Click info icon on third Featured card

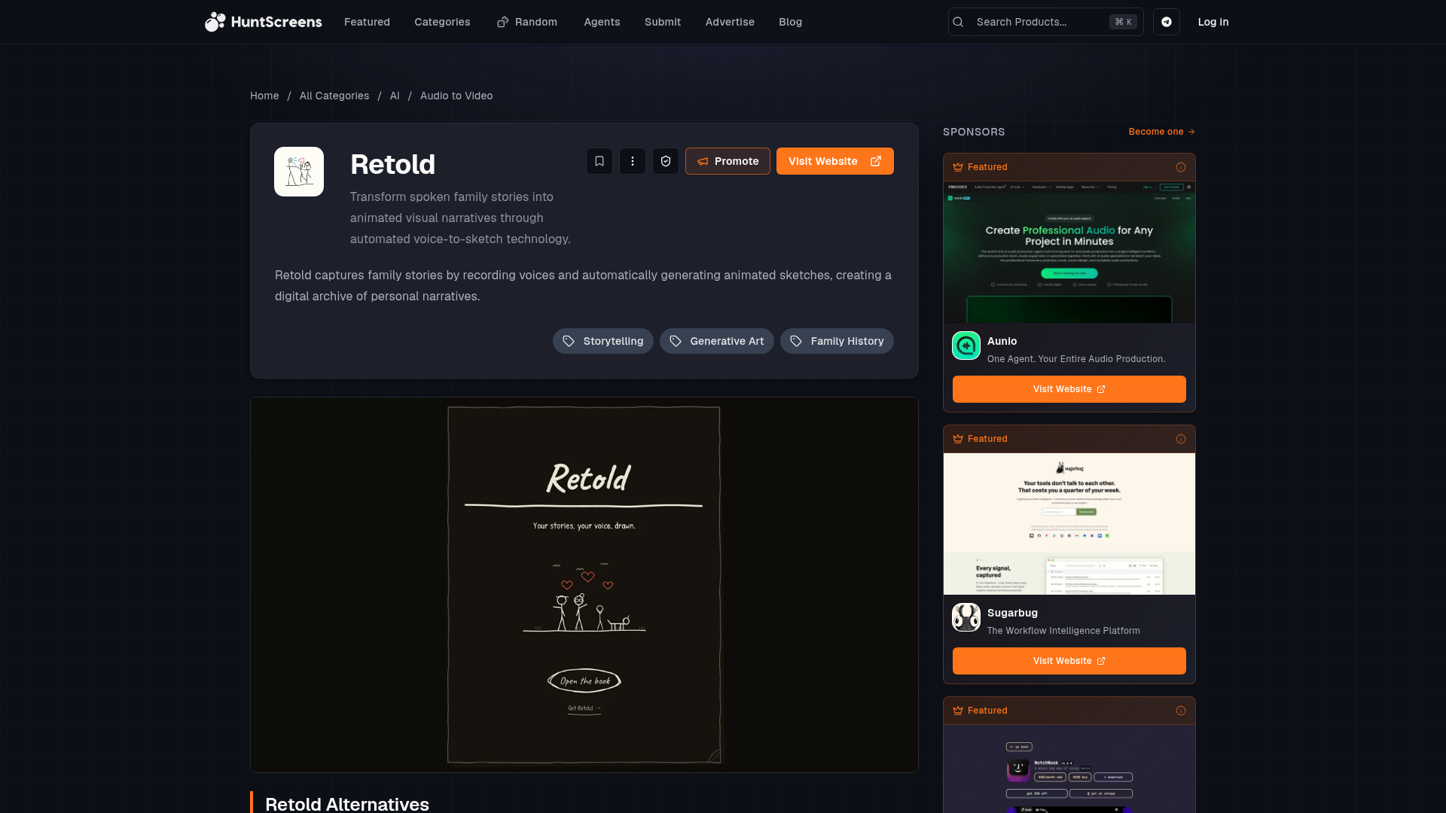pyautogui.click(x=1181, y=711)
